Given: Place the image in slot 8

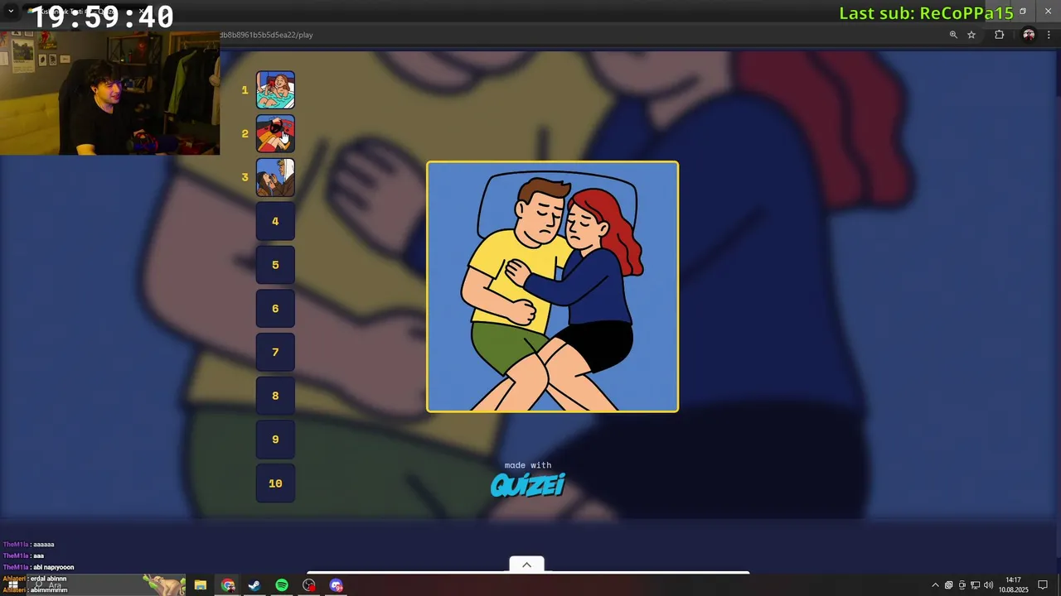Looking at the screenshot, I should (275, 396).
